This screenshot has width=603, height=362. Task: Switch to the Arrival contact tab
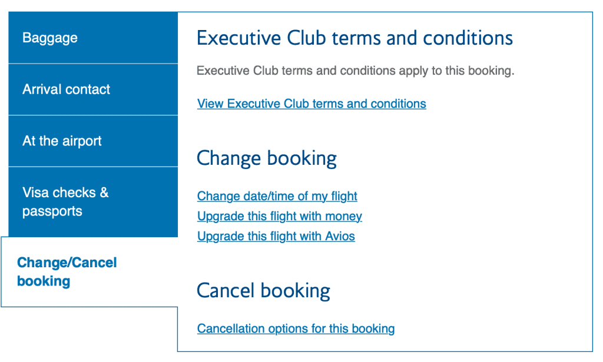point(93,89)
